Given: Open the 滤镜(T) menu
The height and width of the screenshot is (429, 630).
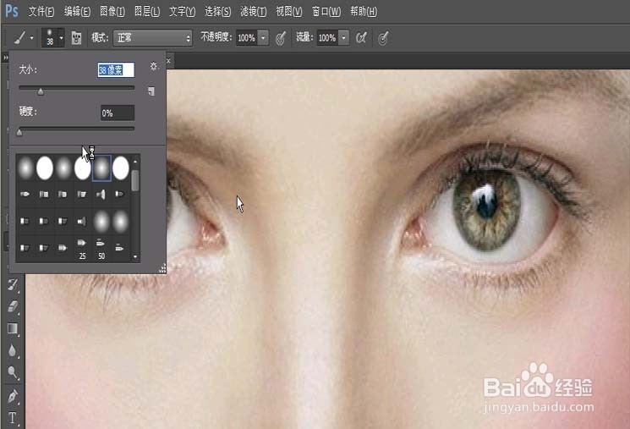Looking at the screenshot, I should pyautogui.click(x=253, y=11).
